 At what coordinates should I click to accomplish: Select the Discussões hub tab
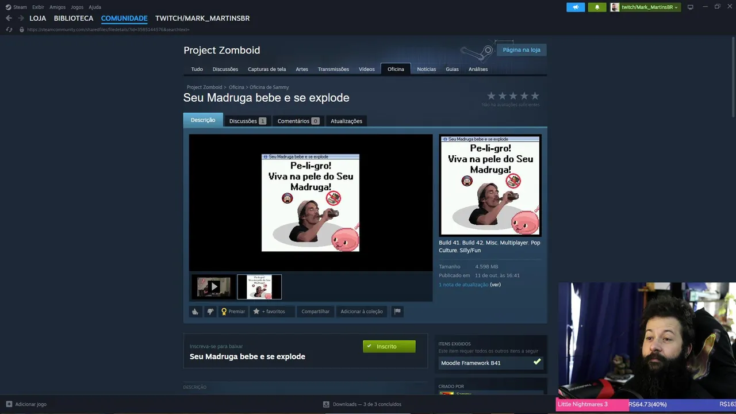coord(225,69)
